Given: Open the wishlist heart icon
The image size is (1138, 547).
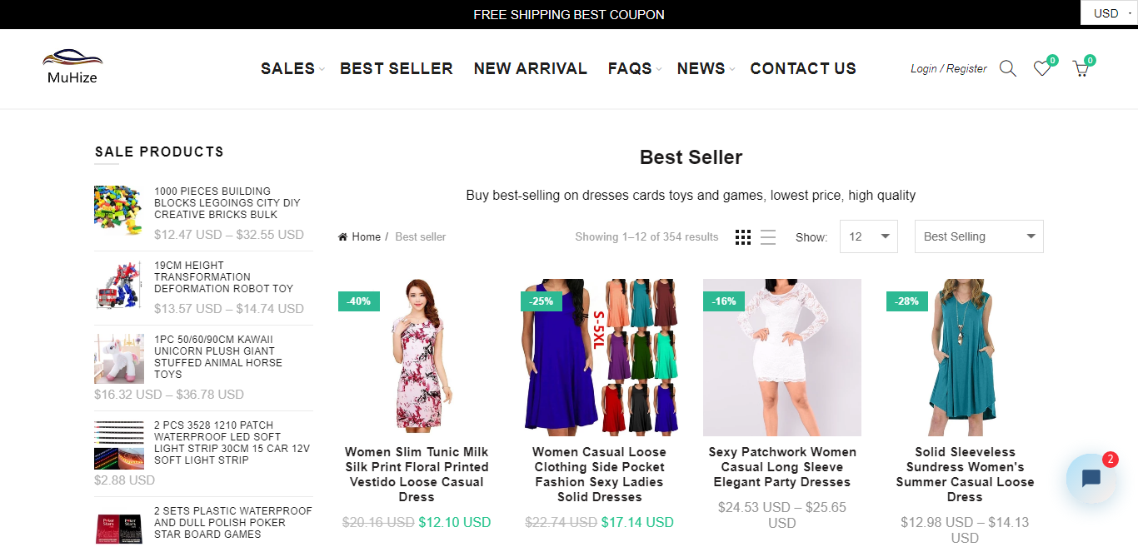Looking at the screenshot, I should (1042, 68).
